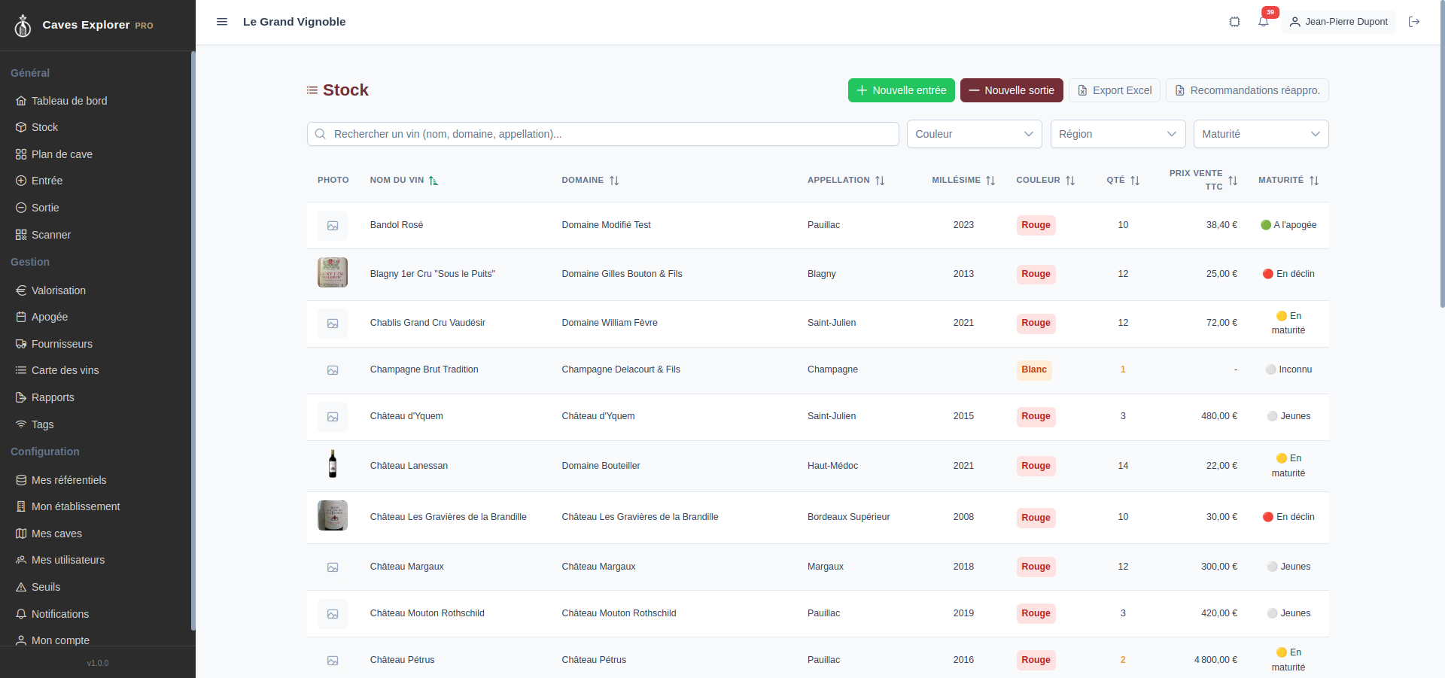1445x678 pixels.
Task: Click Recommandations réappro. button
Action: tap(1247, 90)
